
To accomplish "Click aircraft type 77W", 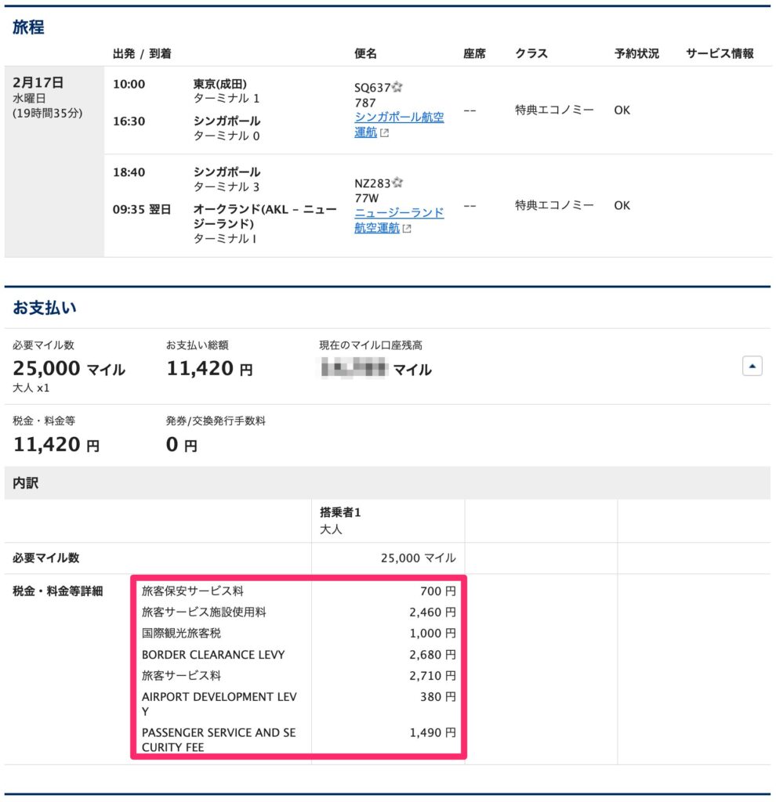I will 367,198.
